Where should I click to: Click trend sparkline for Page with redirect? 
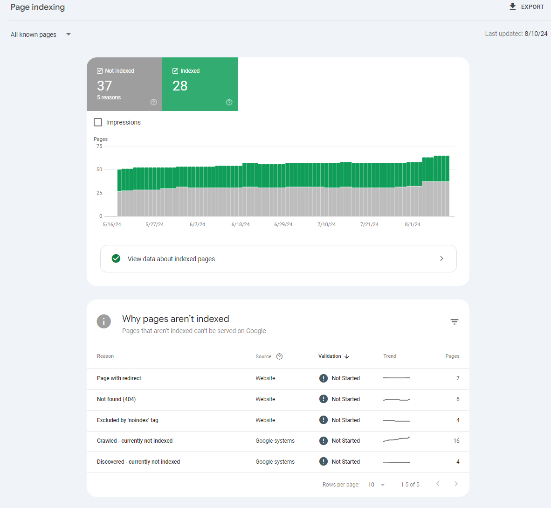click(396, 378)
